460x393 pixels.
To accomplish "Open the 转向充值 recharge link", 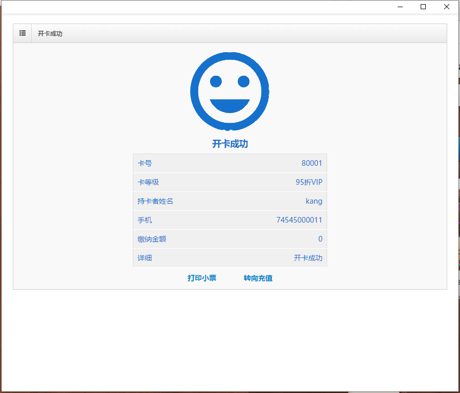I will (258, 278).
